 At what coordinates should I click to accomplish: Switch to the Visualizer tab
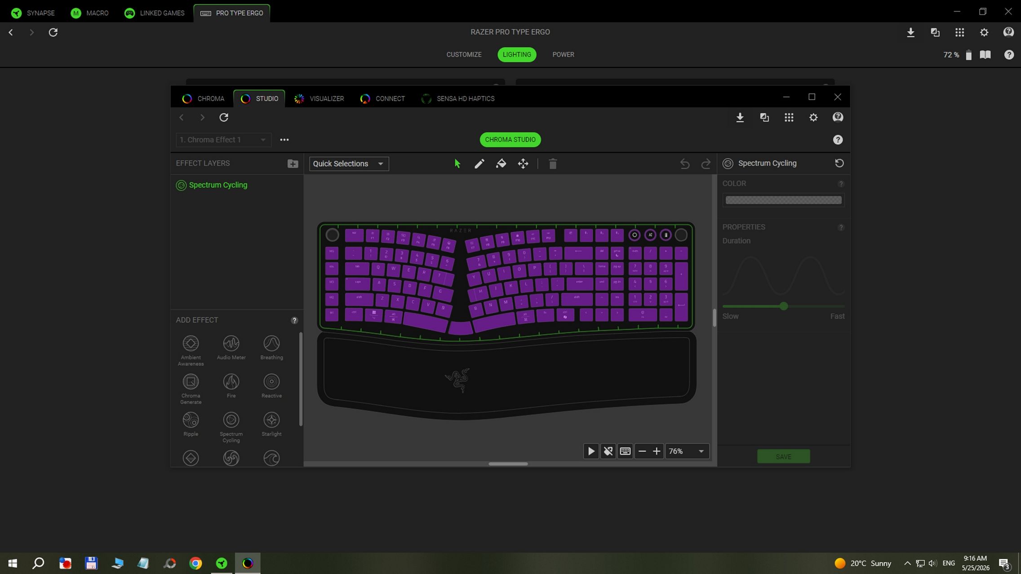[x=319, y=98]
